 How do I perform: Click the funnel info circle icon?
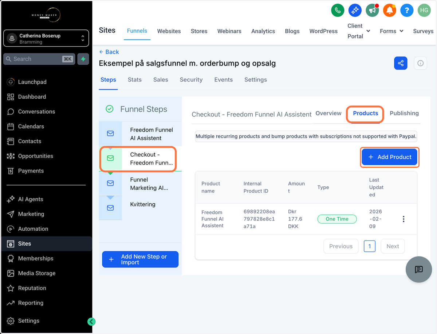tap(420, 63)
